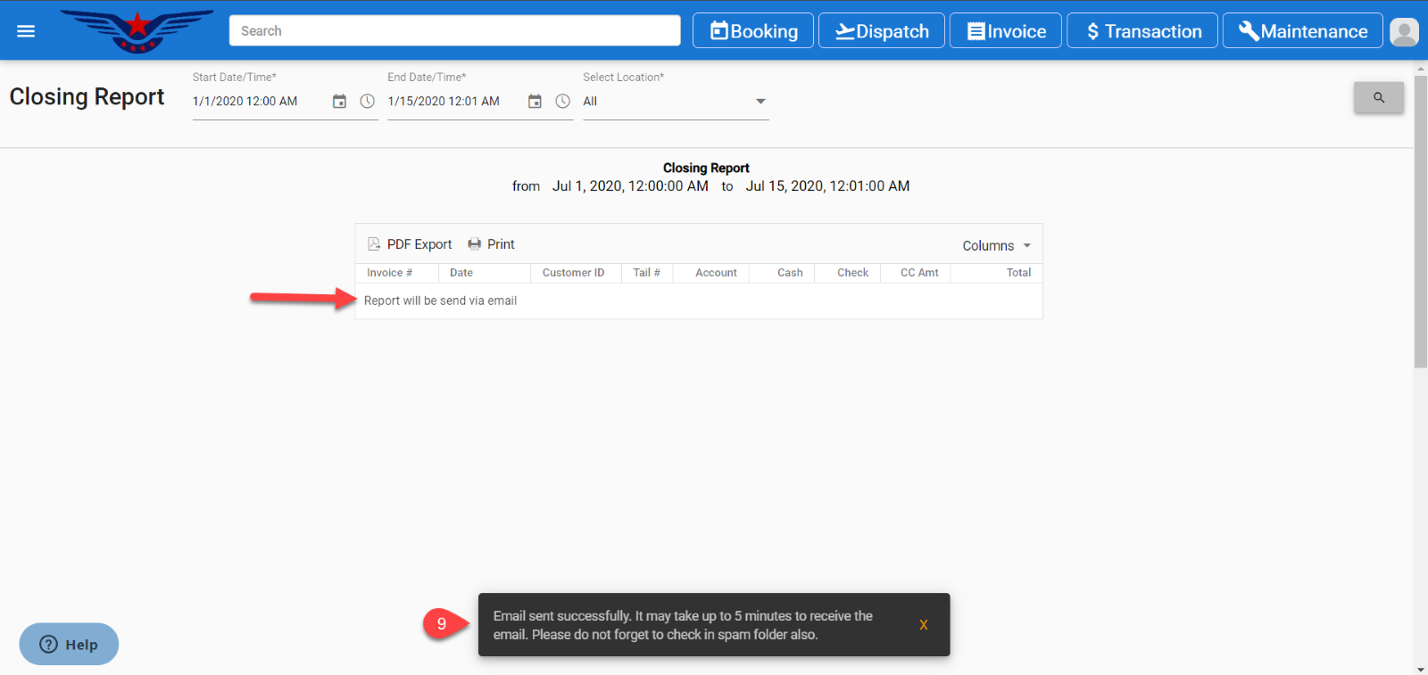Export the report with PDF Export
Viewport: 1428px width, 675px height.
pyautogui.click(x=410, y=244)
